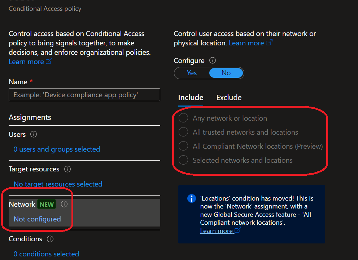Viewport: 358px width, 260px height.
Task: Click info icon next to Network NEW
Action: [64, 204]
